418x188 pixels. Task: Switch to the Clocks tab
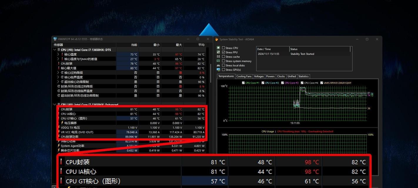click(x=281, y=76)
